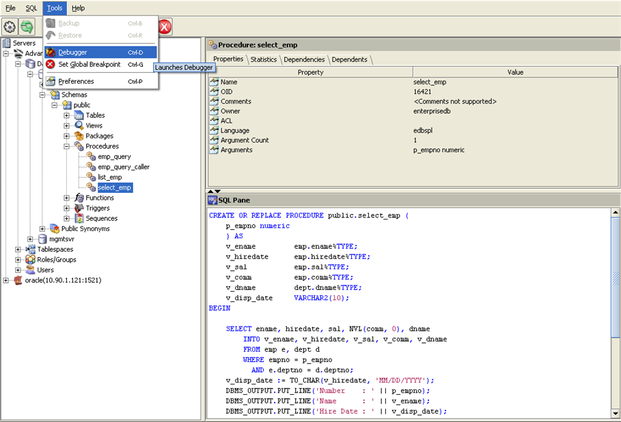
Task: Click the red X toolbar button
Action: click(165, 27)
